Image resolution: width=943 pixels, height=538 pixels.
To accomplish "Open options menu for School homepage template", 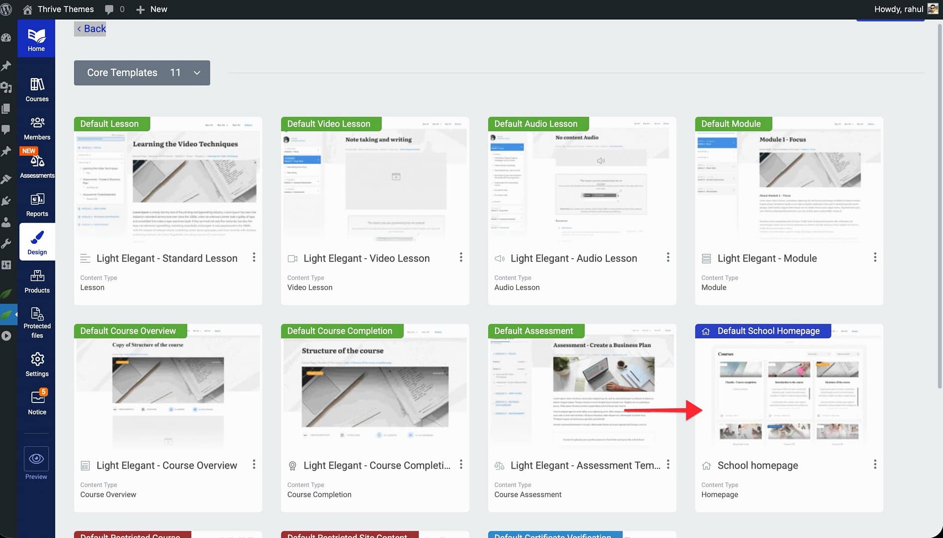I will 875,465.
